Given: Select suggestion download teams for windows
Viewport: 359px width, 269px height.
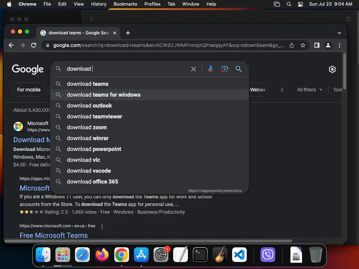Looking at the screenshot, I should pyautogui.click(x=149, y=95).
